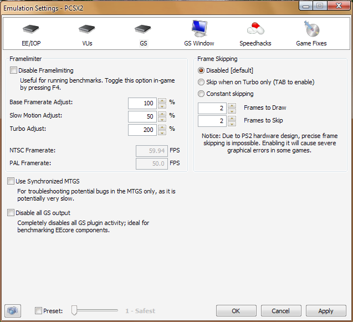Click the Cancel button
The height and width of the screenshot is (322, 353).
(281, 311)
